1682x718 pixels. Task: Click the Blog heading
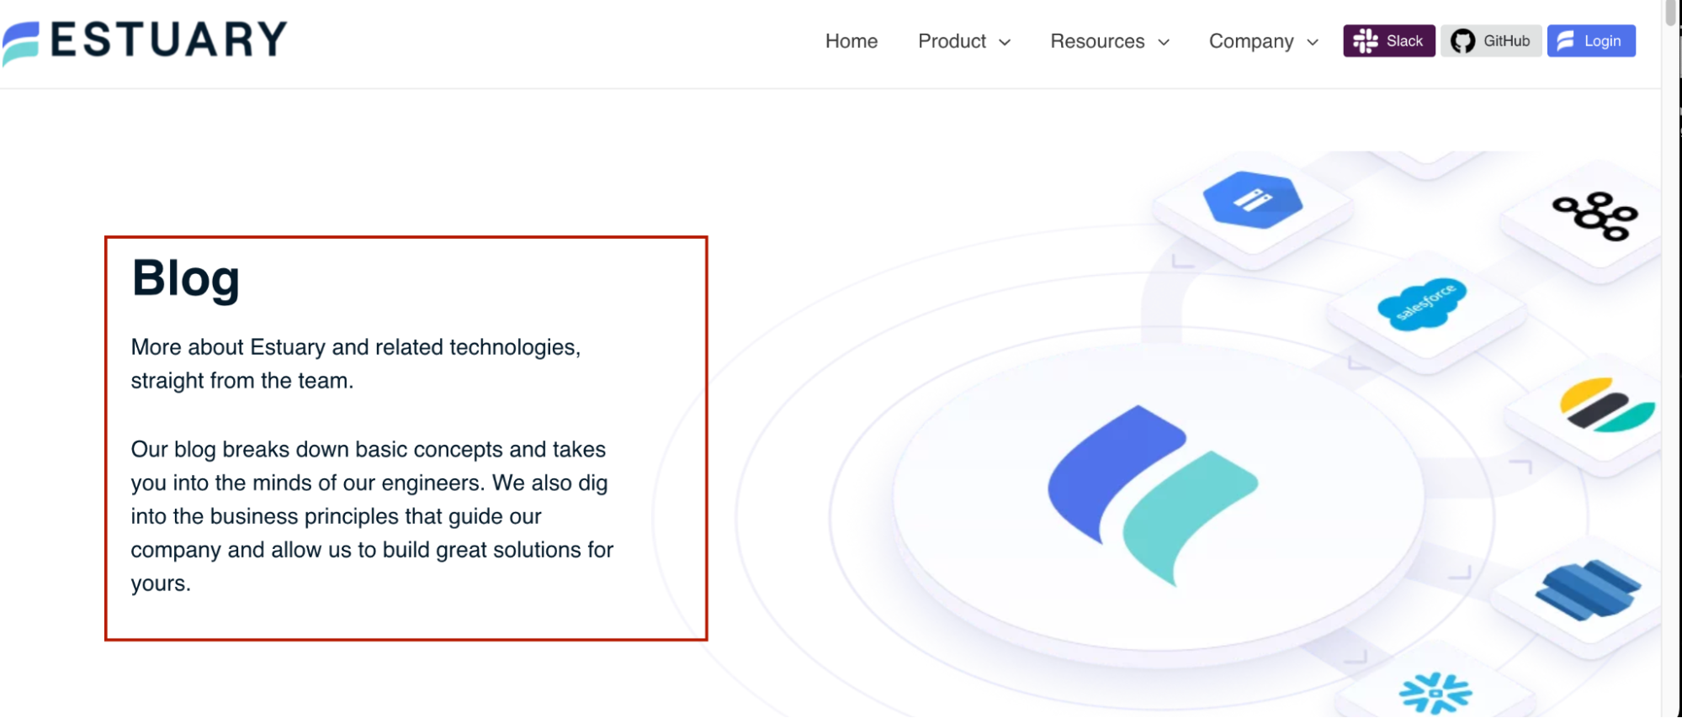(x=186, y=278)
